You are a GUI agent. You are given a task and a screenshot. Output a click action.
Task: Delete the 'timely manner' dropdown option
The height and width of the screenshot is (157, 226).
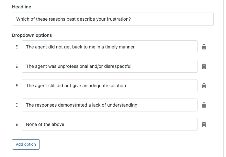204,47
